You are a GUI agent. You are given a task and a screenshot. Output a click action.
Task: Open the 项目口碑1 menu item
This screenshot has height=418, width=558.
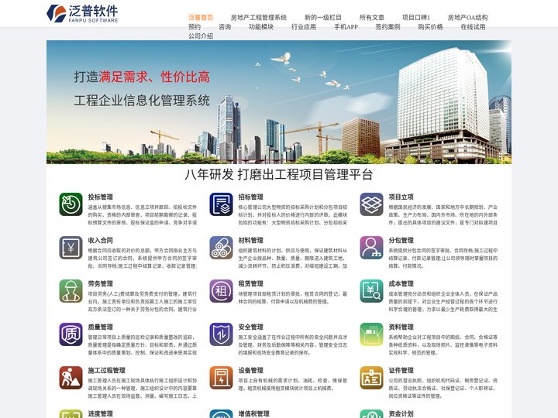click(416, 17)
